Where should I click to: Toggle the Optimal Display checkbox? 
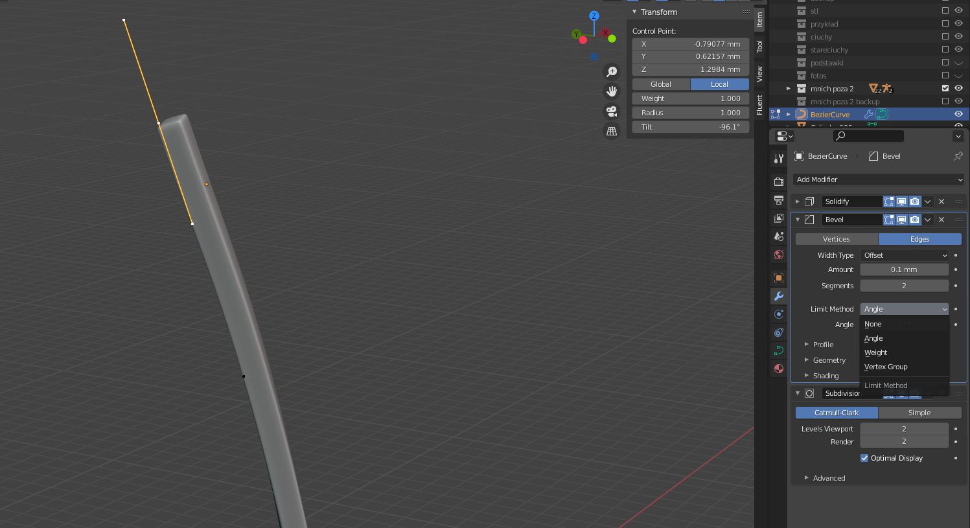pyautogui.click(x=864, y=458)
